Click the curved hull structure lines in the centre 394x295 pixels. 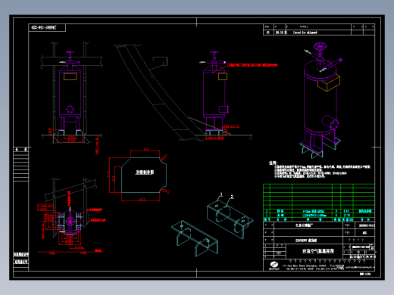click(161, 92)
